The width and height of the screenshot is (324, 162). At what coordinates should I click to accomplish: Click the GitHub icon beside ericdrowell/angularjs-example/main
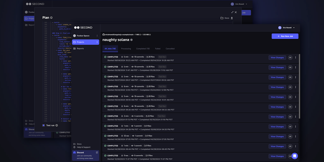(103, 34)
